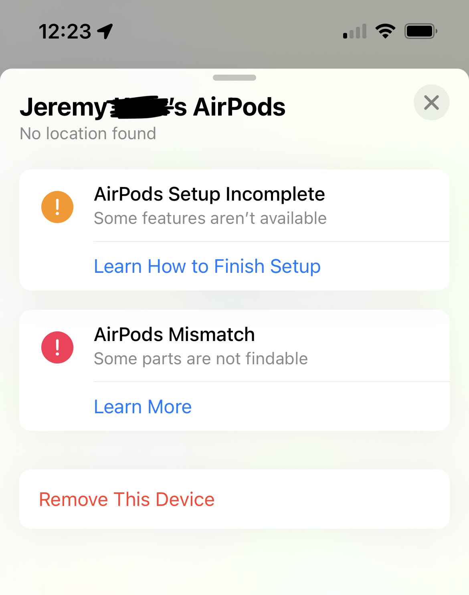Viewport: 469px width, 595px height.
Task: Tap the No location found subtitle
Action: pyautogui.click(x=88, y=133)
